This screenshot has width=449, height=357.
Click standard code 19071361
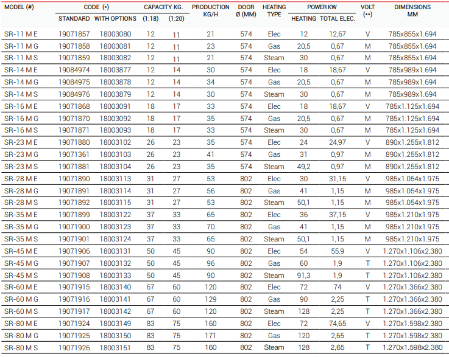(x=74, y=154)
